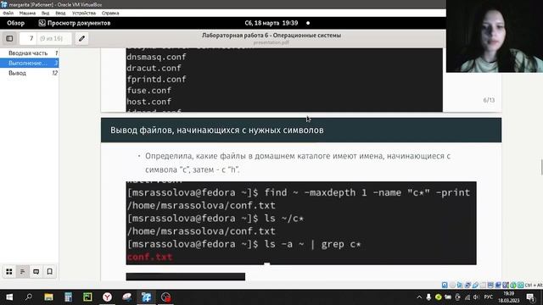Image resolution: width=543 pixels, height=305 pixels.
Task: Open the Oracle VirtualBox Manager taskbar icon
Action: click(x=126, y=297)
